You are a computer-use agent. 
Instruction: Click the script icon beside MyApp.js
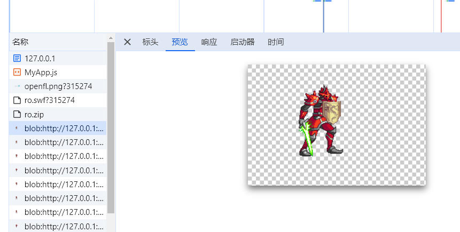tap(17, 72)
